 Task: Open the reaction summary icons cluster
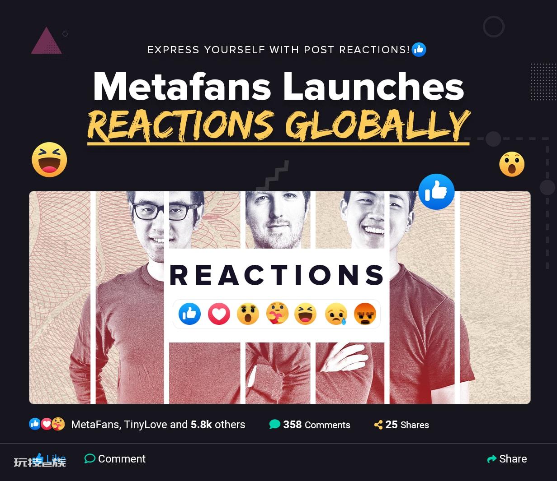[47, 424]
